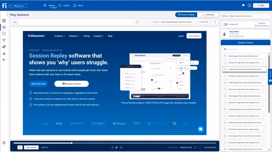The image size is (272, 152).
Task: Open the url 2/11 page selector
Action: pyautogui.click(x=173, y=22)
